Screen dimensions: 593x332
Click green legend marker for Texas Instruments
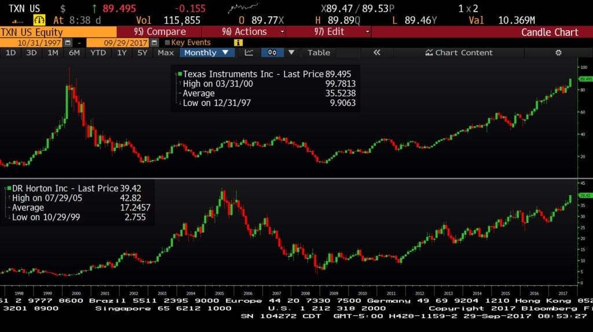pyautogui.click(x=180, y=74)
